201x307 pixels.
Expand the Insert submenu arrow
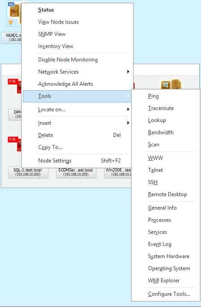tap(128, 123)
